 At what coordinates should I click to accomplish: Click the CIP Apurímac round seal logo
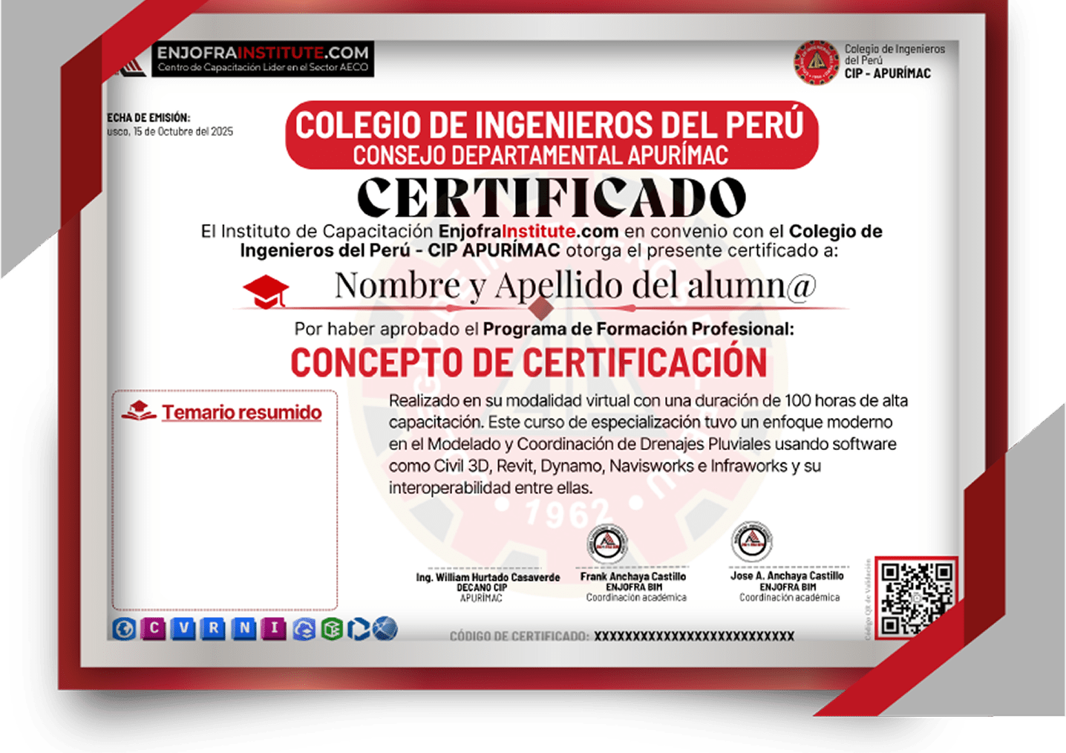click(817, 62)
